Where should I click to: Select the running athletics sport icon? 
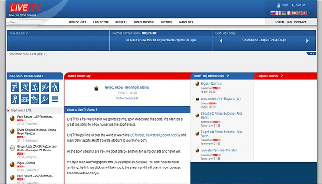(x=45, y=99)
